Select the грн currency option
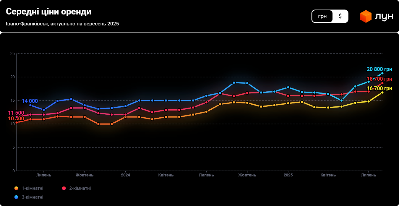Image resolution: width=399 pixels, height=206 pixels. [x=322, y=16]
